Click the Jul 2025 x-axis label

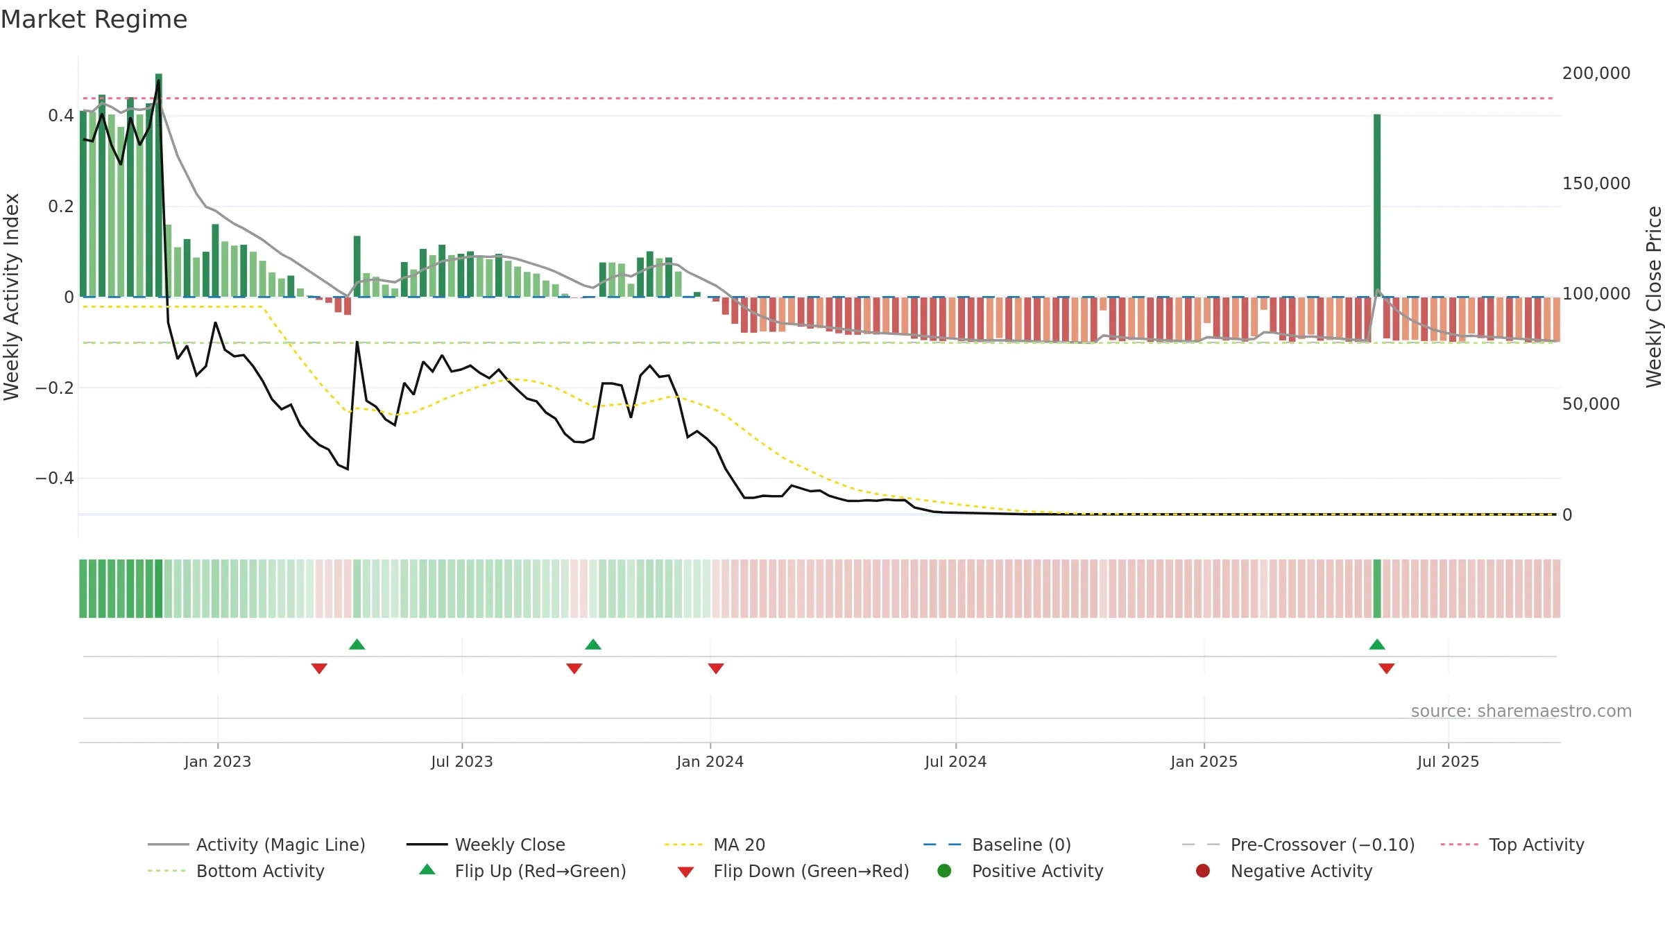pos(1449,762)
